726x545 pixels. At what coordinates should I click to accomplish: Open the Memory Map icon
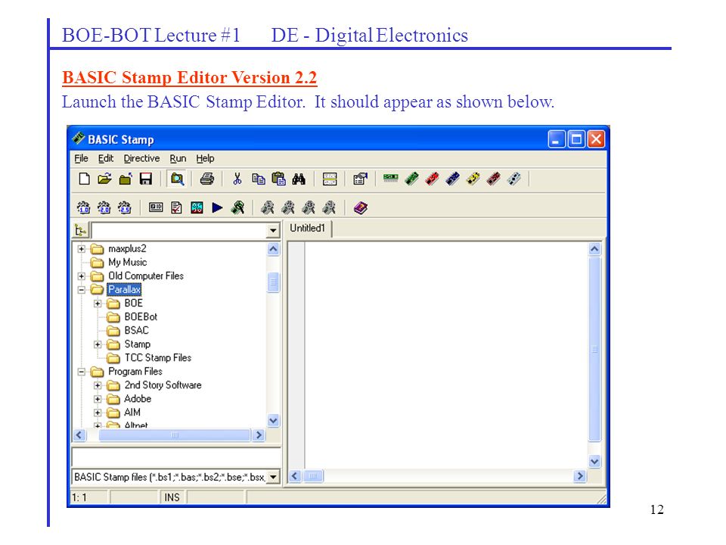[x=197, y=207]
